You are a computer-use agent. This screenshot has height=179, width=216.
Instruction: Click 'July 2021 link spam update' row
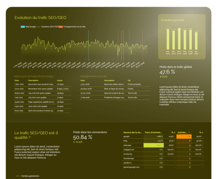click(42, 93)
